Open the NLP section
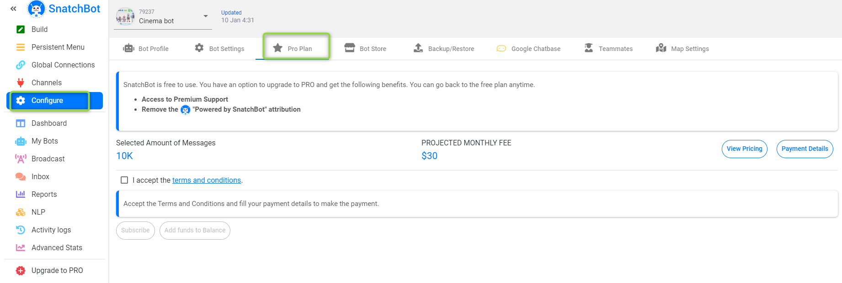Image resolution: width=842 pixels, height=283 pixels. [55, 212]
